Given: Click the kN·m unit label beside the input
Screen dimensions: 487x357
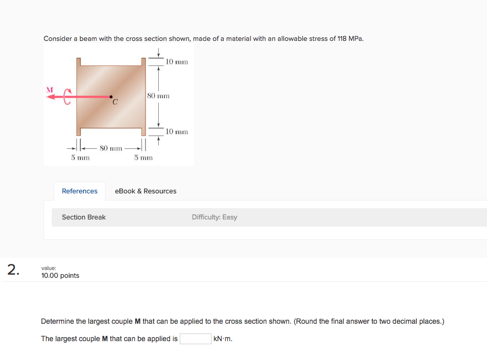Looking at the screenshot, I should pyautogui.click(x=222, y=339).
